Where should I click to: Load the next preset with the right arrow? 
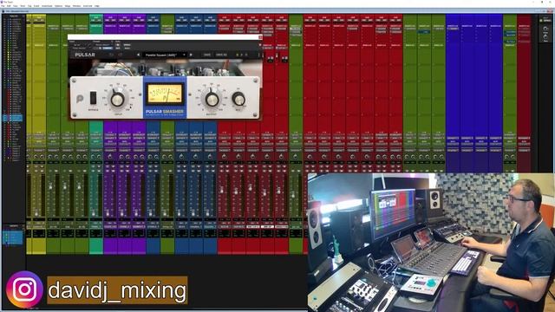[x=191, y=55]
